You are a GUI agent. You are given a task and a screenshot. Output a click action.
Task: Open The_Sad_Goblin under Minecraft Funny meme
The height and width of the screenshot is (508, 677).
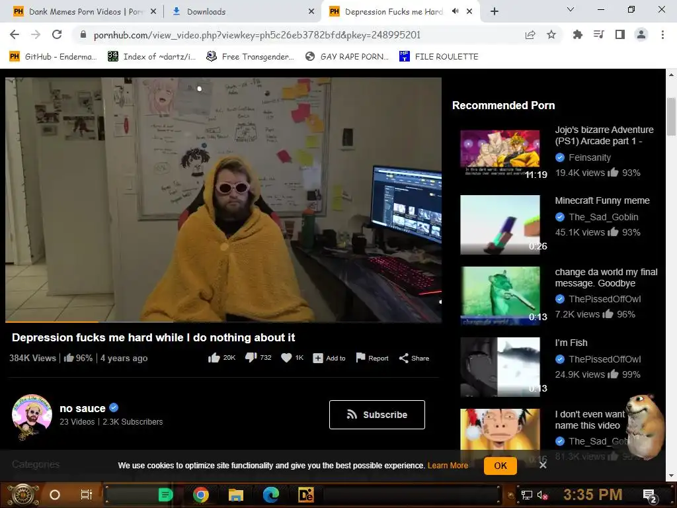point(603,217)
